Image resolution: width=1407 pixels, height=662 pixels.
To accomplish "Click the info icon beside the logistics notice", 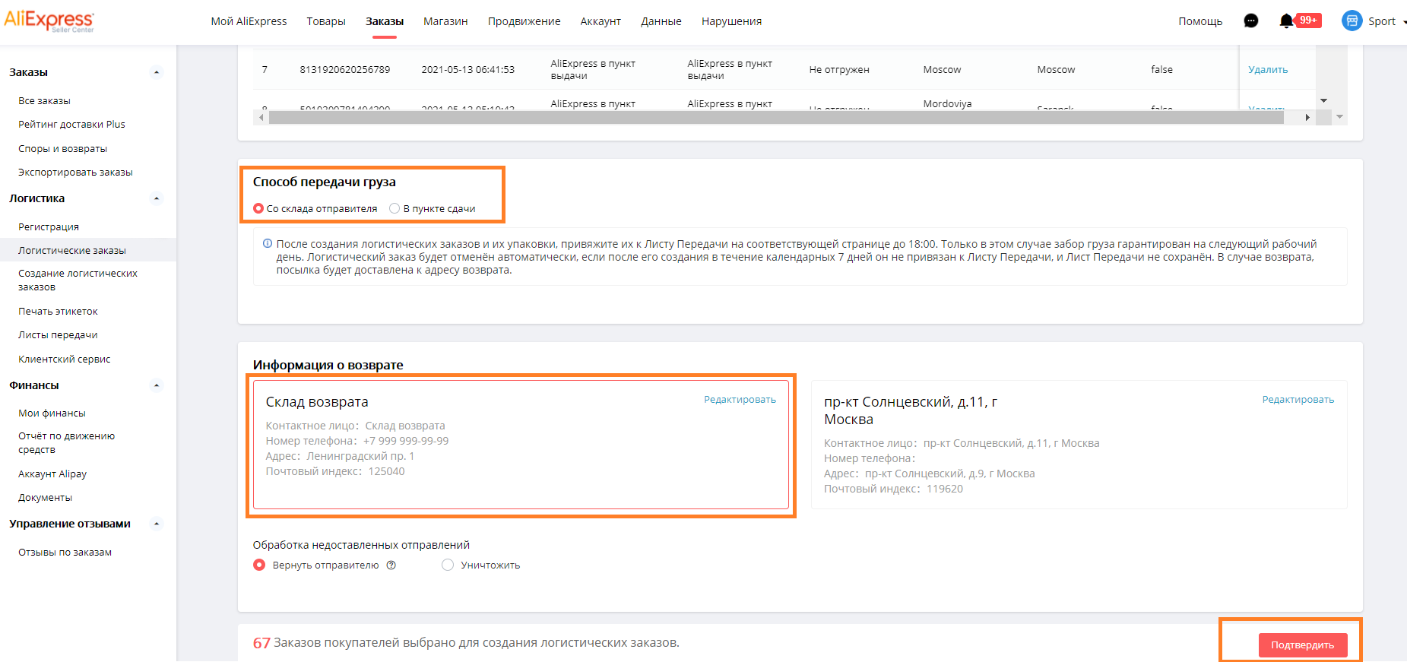I will click(268, 244).
